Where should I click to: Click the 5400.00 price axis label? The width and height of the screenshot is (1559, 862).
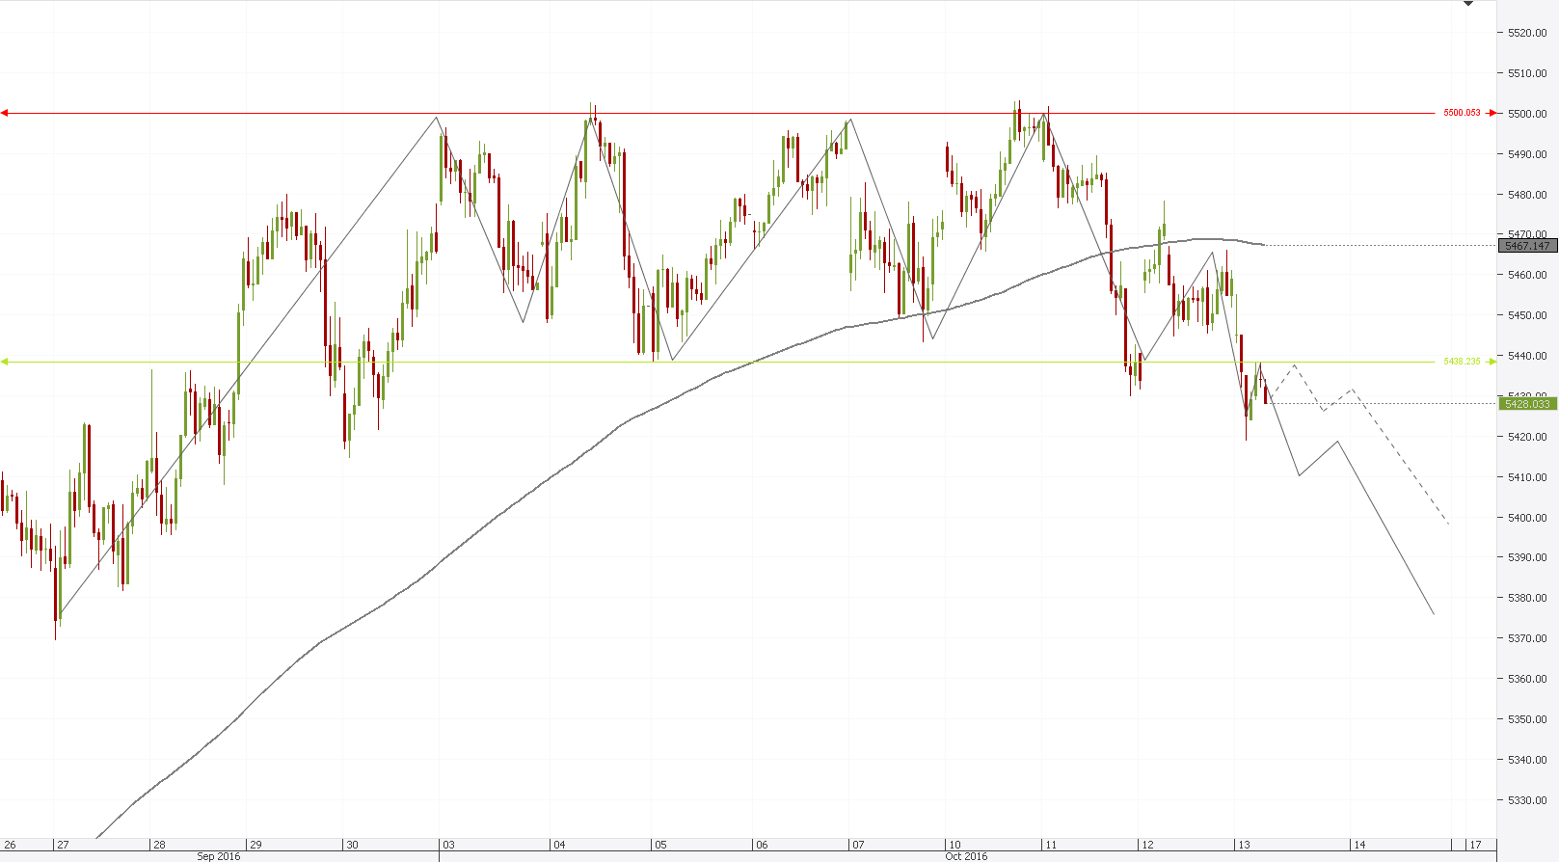tap(1527, 518)
